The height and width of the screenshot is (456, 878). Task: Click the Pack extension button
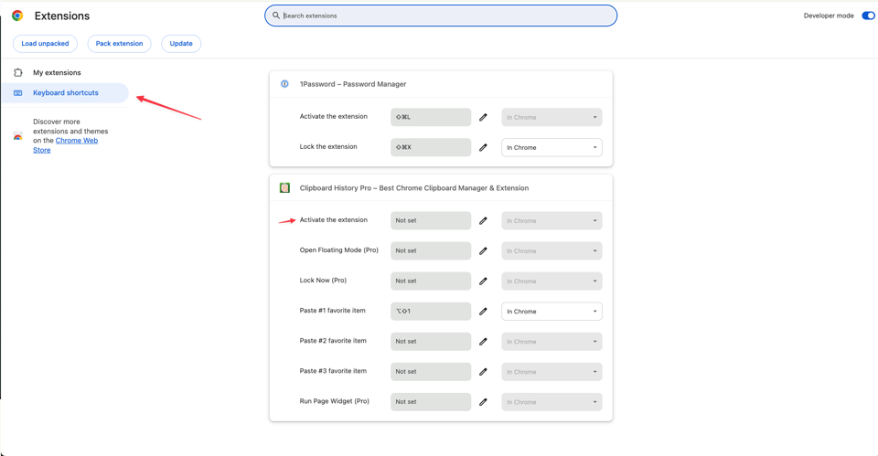pos(119,44)
